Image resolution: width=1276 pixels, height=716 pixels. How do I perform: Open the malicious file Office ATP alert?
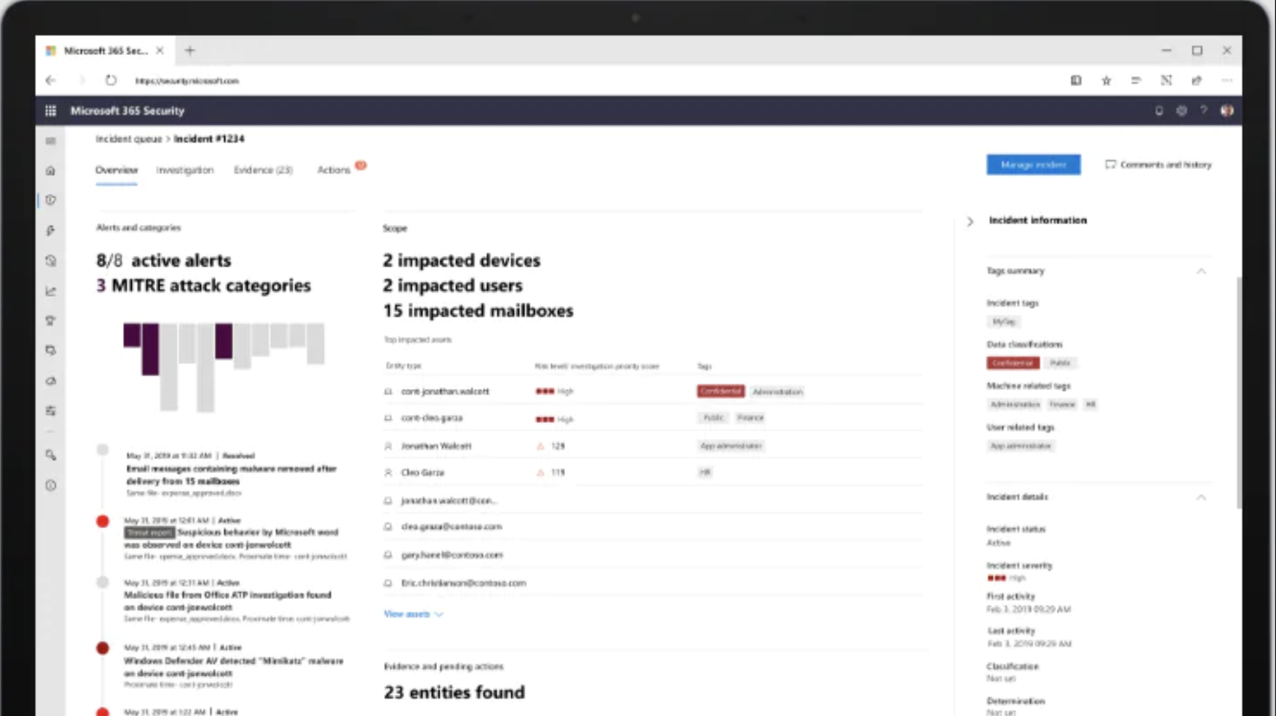(228, 601)
